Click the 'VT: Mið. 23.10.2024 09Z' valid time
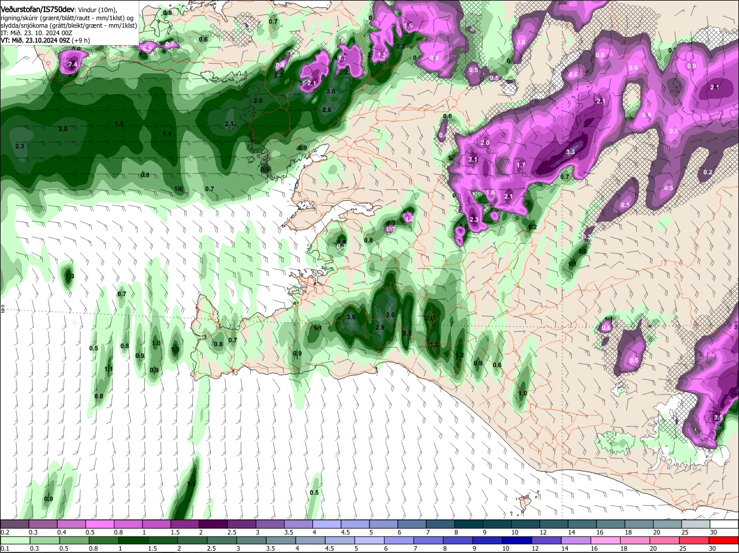Screen dimensions: 739x553 35,40
